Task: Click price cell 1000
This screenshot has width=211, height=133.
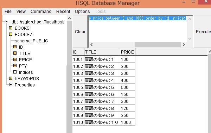Action: [x=128, y=122]
